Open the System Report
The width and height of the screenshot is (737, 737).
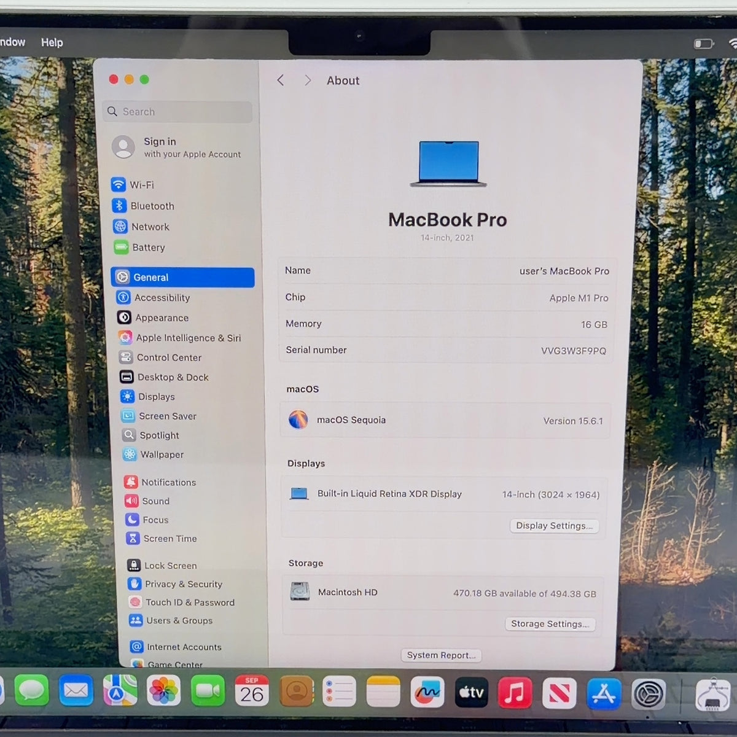[x=441, y=655]
